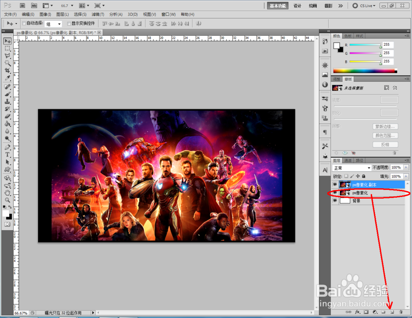Image resolution: width=412 pixels, height=318 pixels.
Task: Open the 不透明度 slider arrow
Action: (x=406, y=167)
